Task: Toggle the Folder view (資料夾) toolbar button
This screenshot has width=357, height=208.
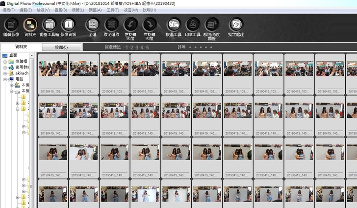Action: (x=30, y=27)
